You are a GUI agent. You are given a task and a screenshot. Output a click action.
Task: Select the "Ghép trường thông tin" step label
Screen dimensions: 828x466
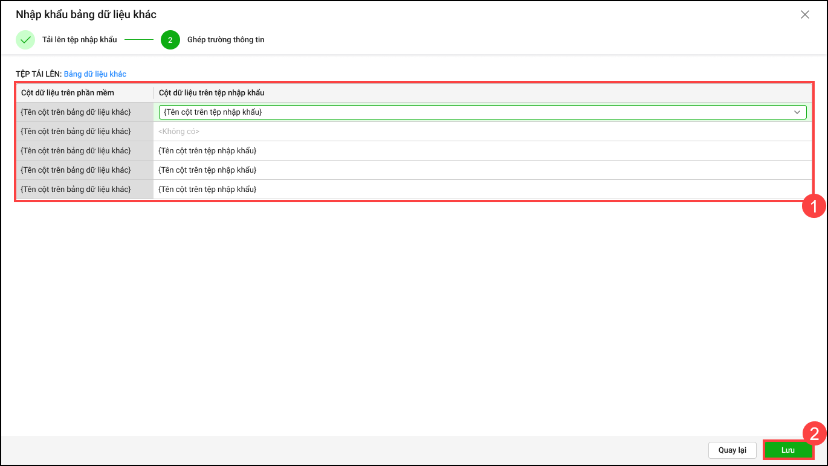click(225, 40)
